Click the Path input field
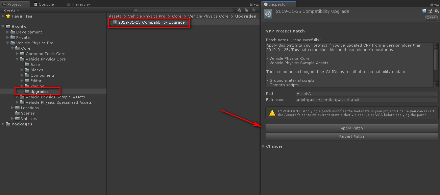This screenshot has height=195, width=440. point(367,94)
